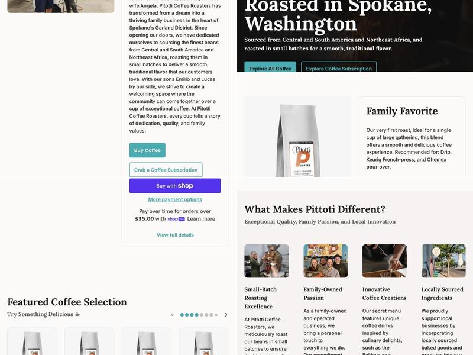Click the Small-Batch Roasting Excellence photo
The width and height of the screenshot is (473, 355).
[267, 261]
